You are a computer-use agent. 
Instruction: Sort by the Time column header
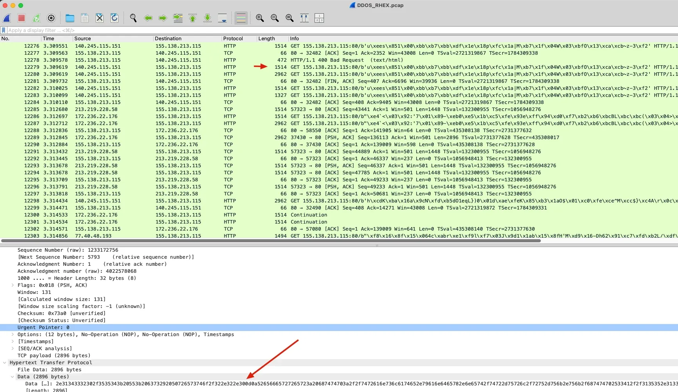click(x=57, y=39)
